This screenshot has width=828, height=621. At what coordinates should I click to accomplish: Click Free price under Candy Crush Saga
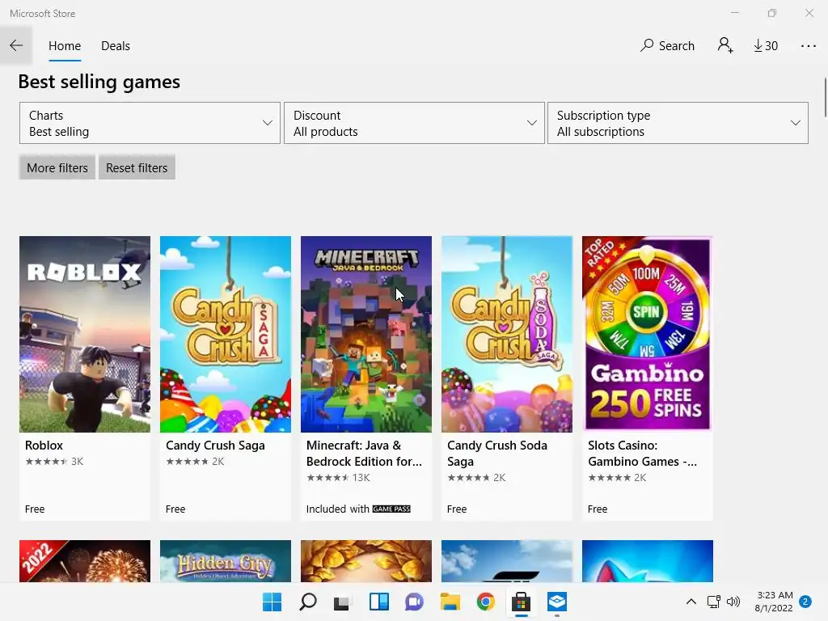point(175,509)
